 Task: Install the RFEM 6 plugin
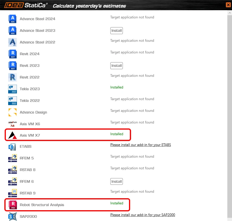coord(116,182)
